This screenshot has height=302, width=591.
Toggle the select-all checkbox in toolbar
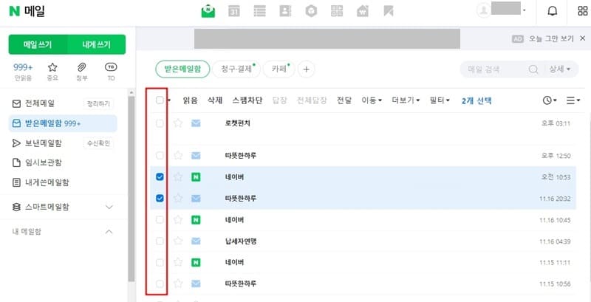pyautogui.click(x=160, y=100)
